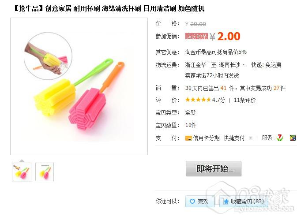Viewport: 297px width, 216px height.
Task: Click the 喜欢 like button
Action: coord(200,201)
